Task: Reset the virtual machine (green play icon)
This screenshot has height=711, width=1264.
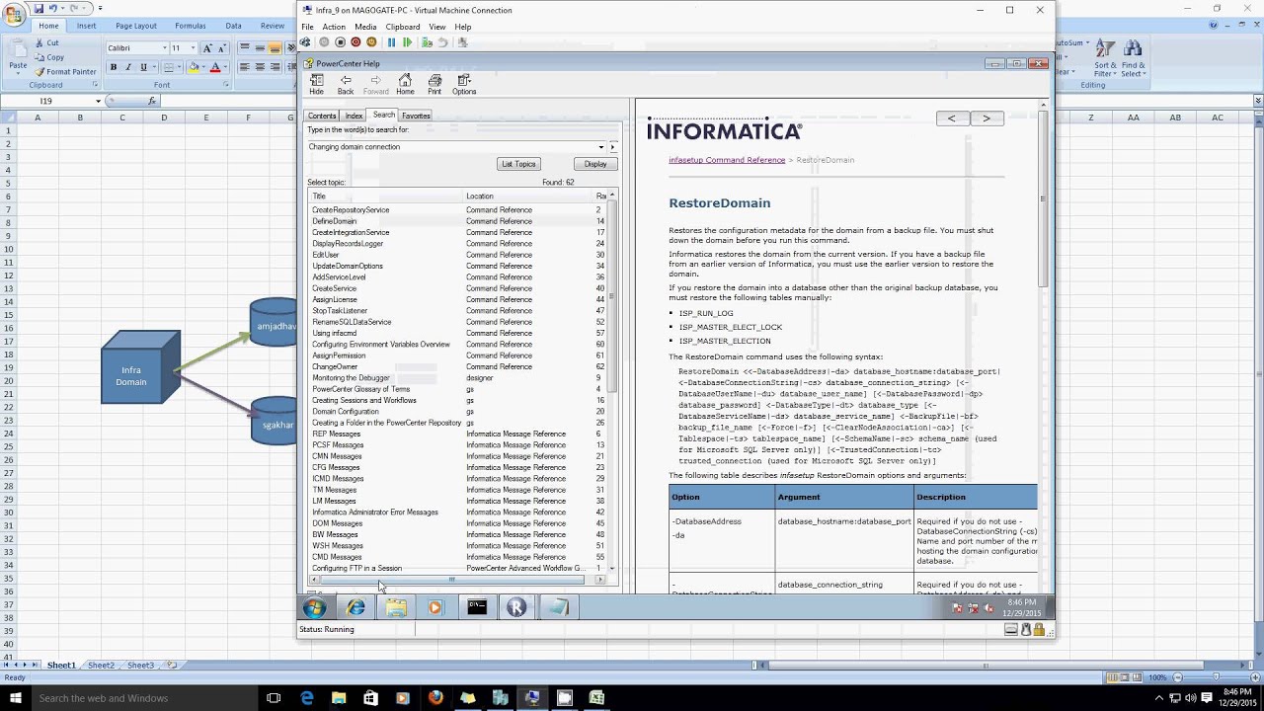Action: pyautogui.click(x=407, y=42)
